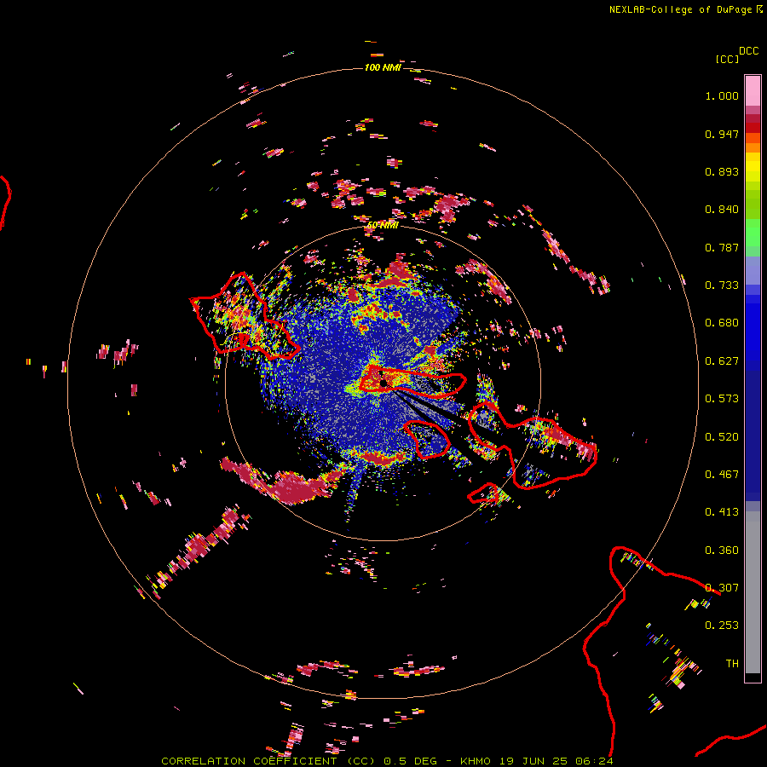
Task: Click the 0.733 scale value
Action: click(x=722, y=285)
